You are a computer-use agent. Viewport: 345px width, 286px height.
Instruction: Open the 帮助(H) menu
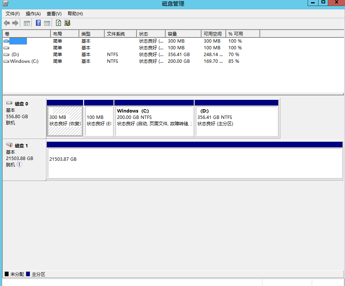click(75, 14)
